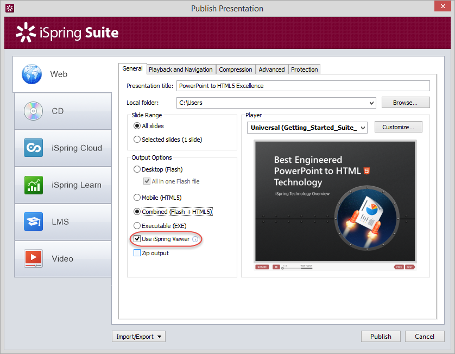Click the Publish button
Screen dimensions: 455x354
click(381, 337)
